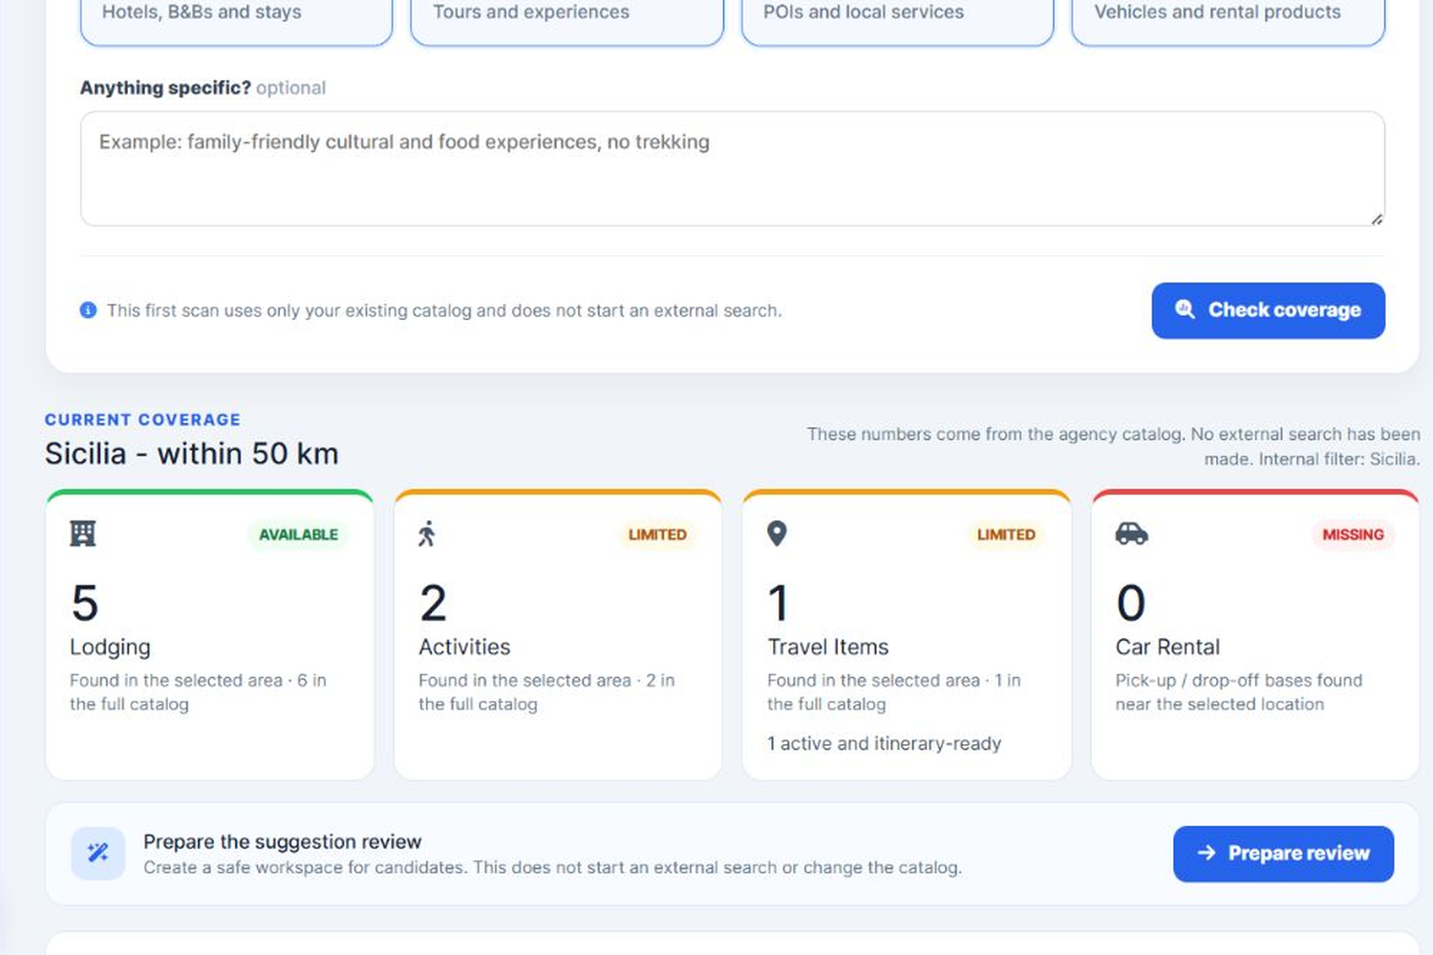
Task: Click the AVAILABLE badge on Lodging
Action: pos(298,535)
